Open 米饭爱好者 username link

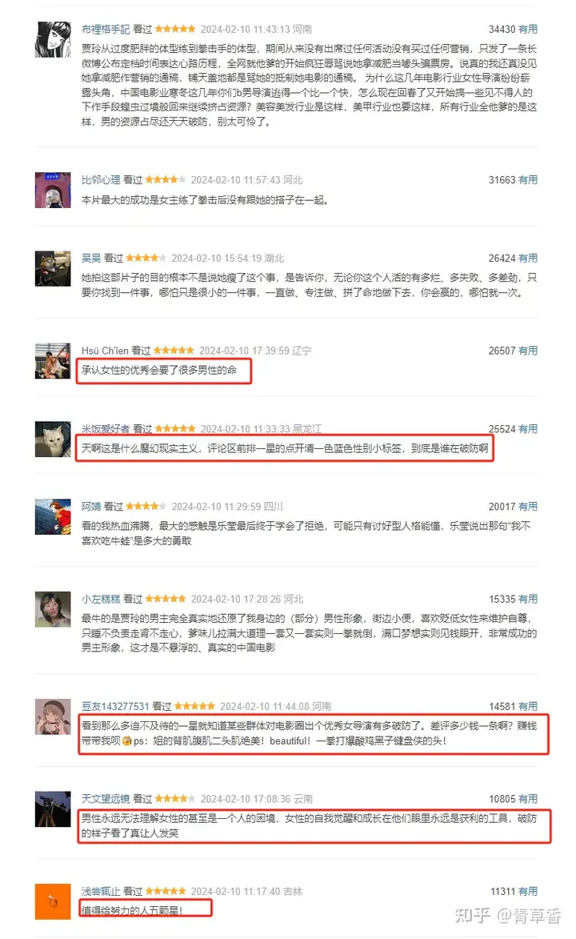(x=106, y=429)
